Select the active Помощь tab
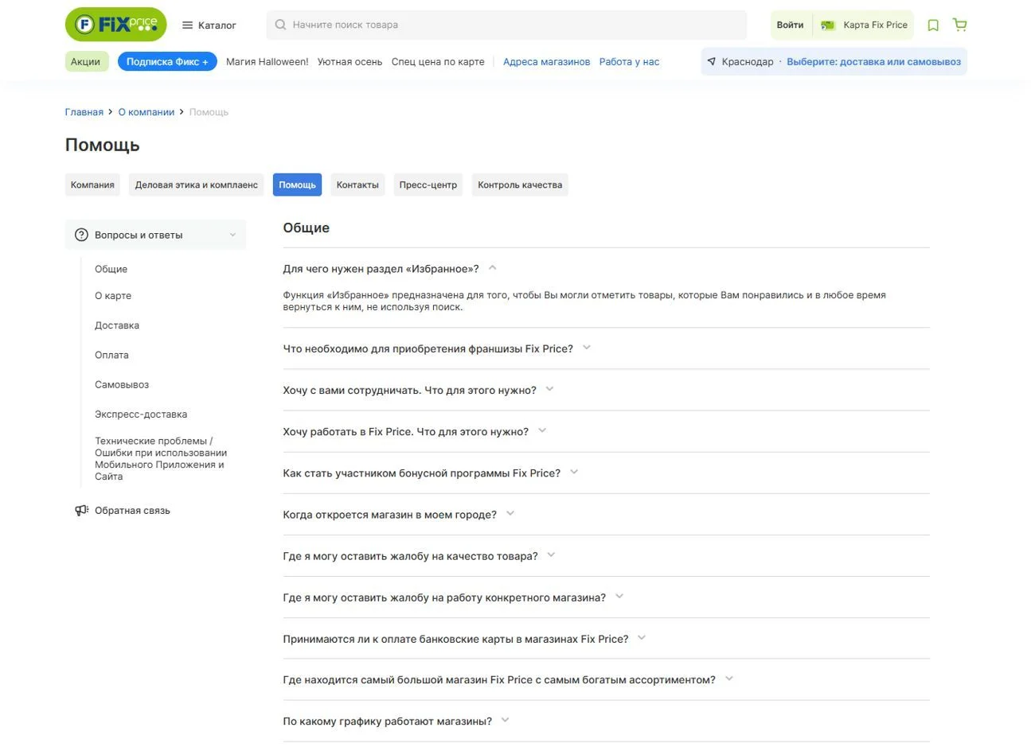This screenshot has height=747, width=1031. click(x=297, y=185)
